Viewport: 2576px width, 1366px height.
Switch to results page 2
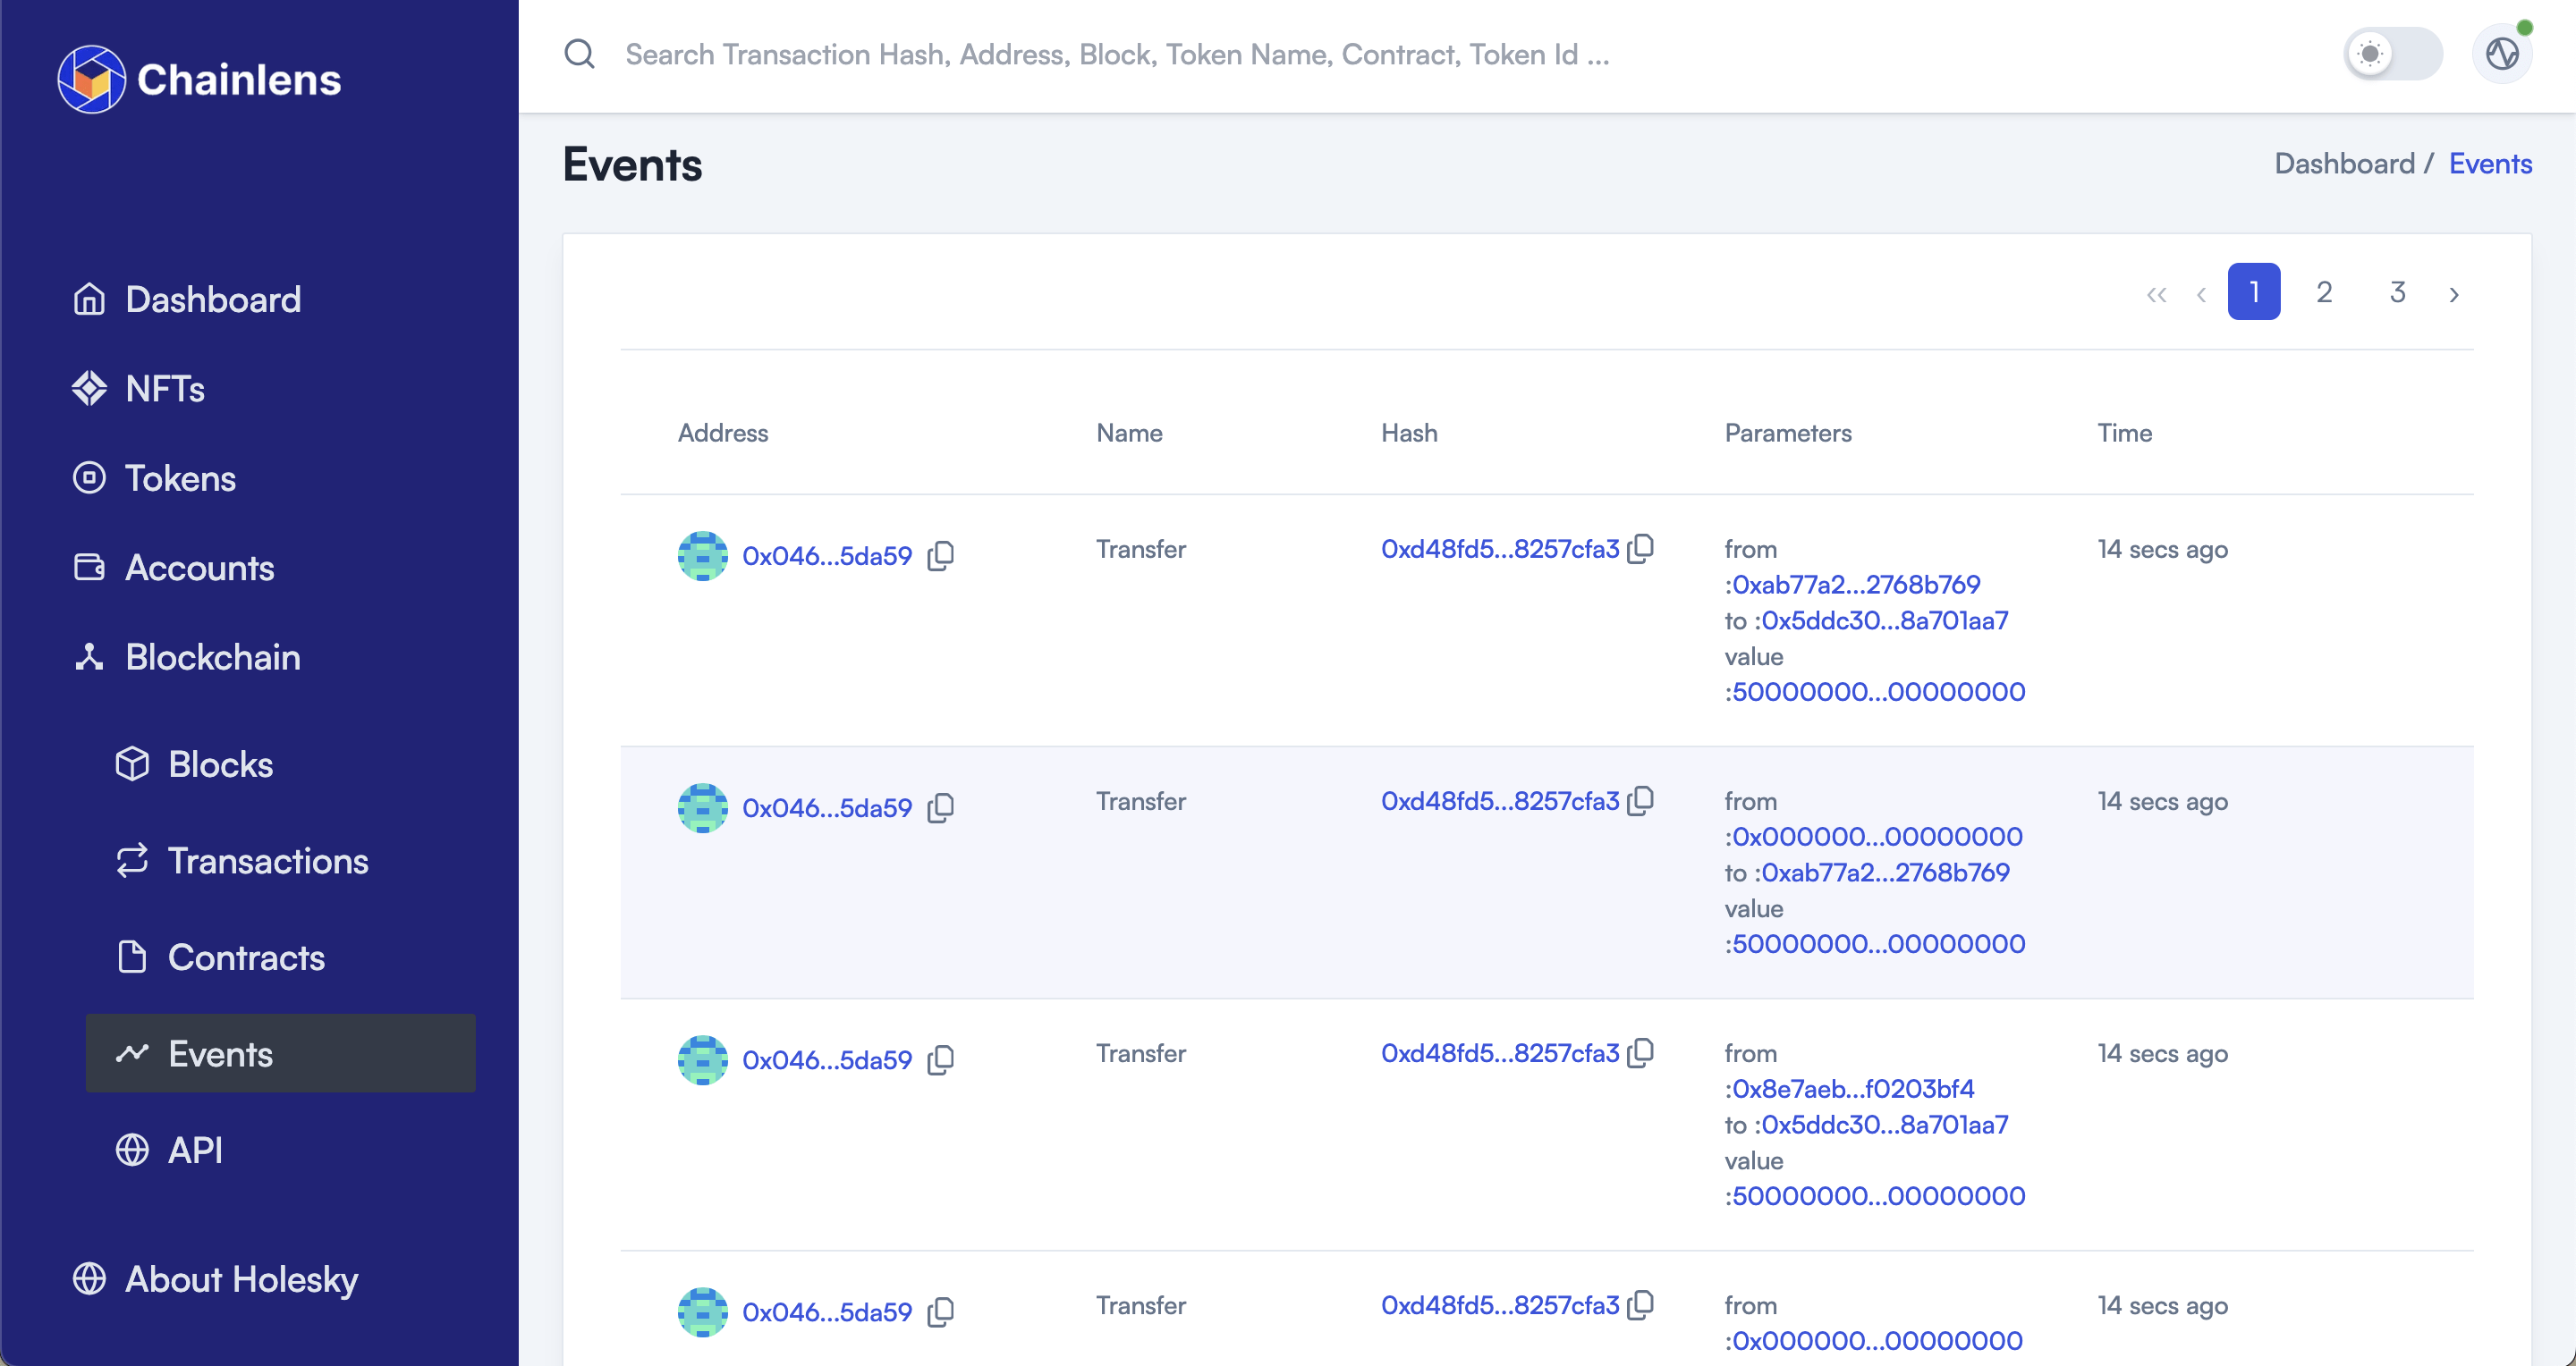coord(2324,291)
